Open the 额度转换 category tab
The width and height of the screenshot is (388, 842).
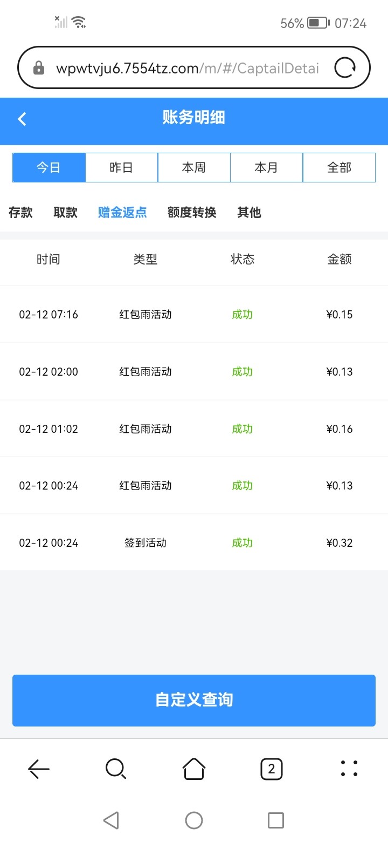pos(192,213)
